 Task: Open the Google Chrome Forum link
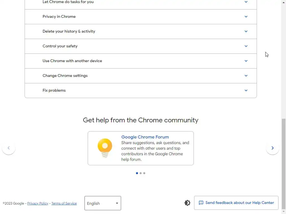pyautogui.click(x=145, y=137)
